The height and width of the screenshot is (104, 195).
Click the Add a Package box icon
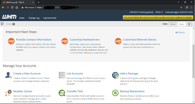point(115,75)
